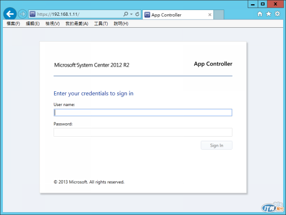286x215 pixels.
Task: Click 'Enter your credentials to sign in' heading
Action: point(93,94)
